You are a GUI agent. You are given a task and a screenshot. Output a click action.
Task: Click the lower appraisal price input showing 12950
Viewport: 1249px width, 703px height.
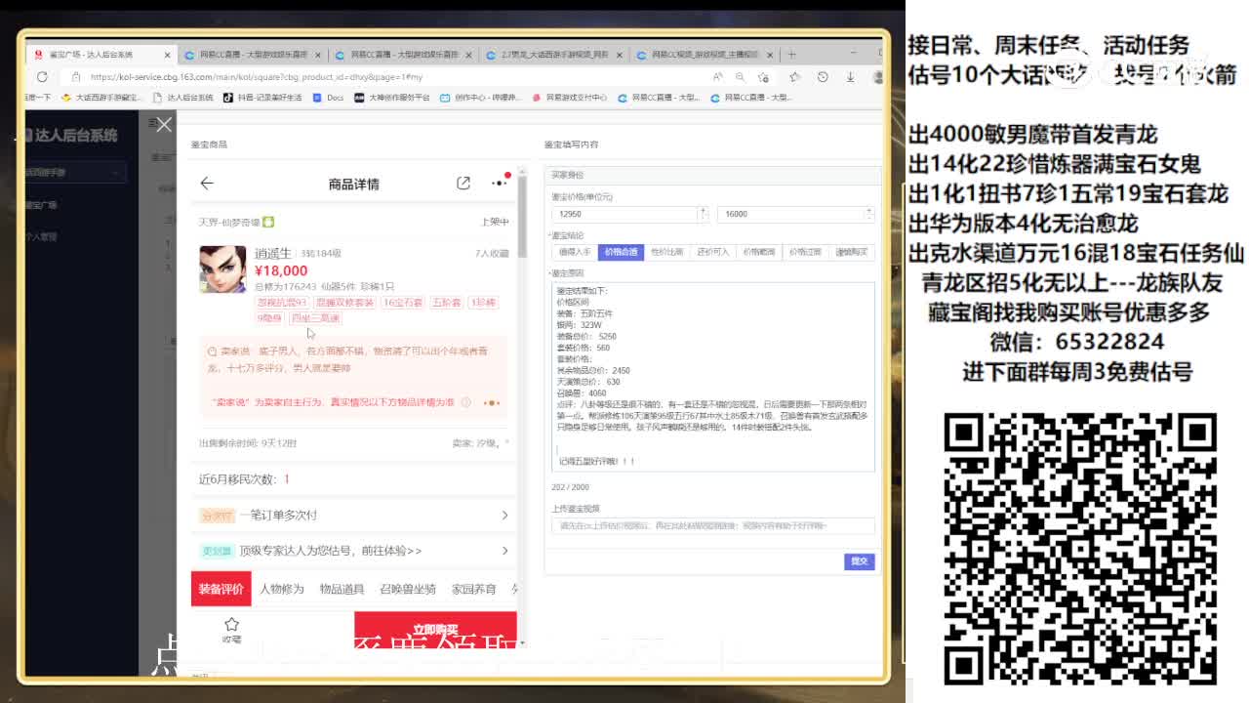coord(629,214)
